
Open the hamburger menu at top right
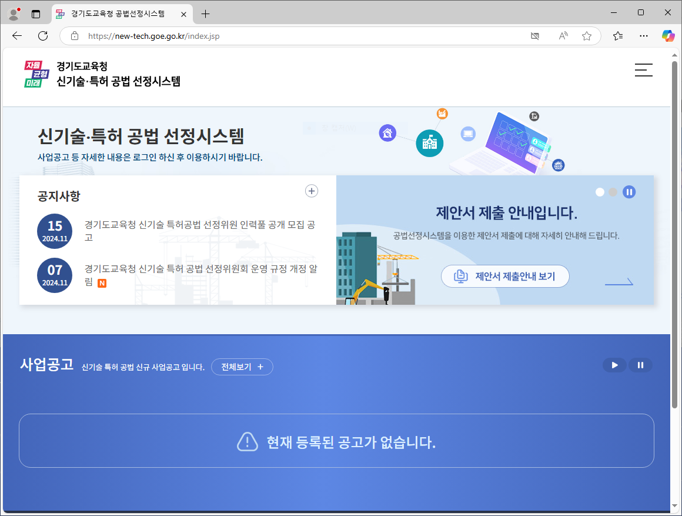pos(643,69)
